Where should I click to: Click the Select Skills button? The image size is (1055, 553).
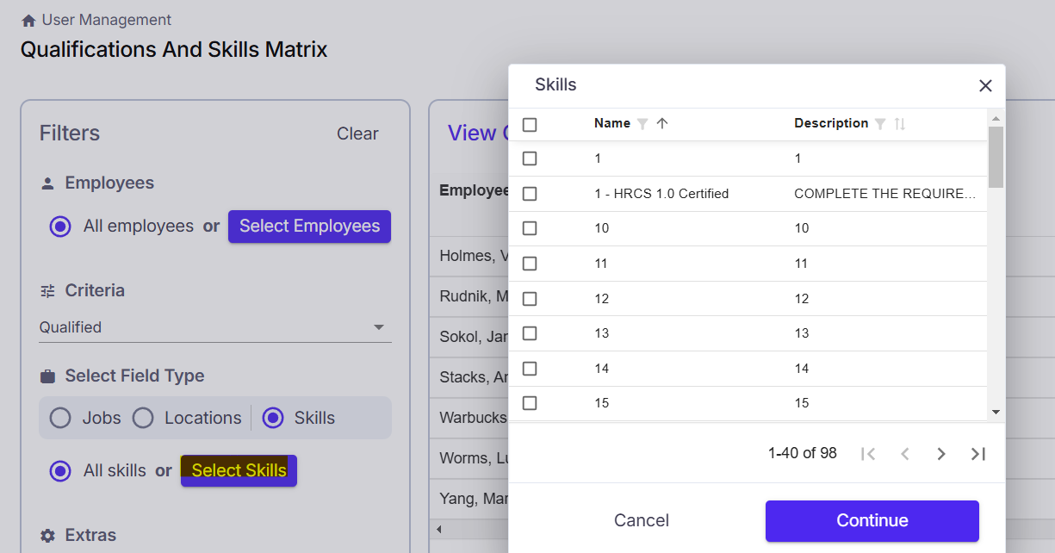239,470
